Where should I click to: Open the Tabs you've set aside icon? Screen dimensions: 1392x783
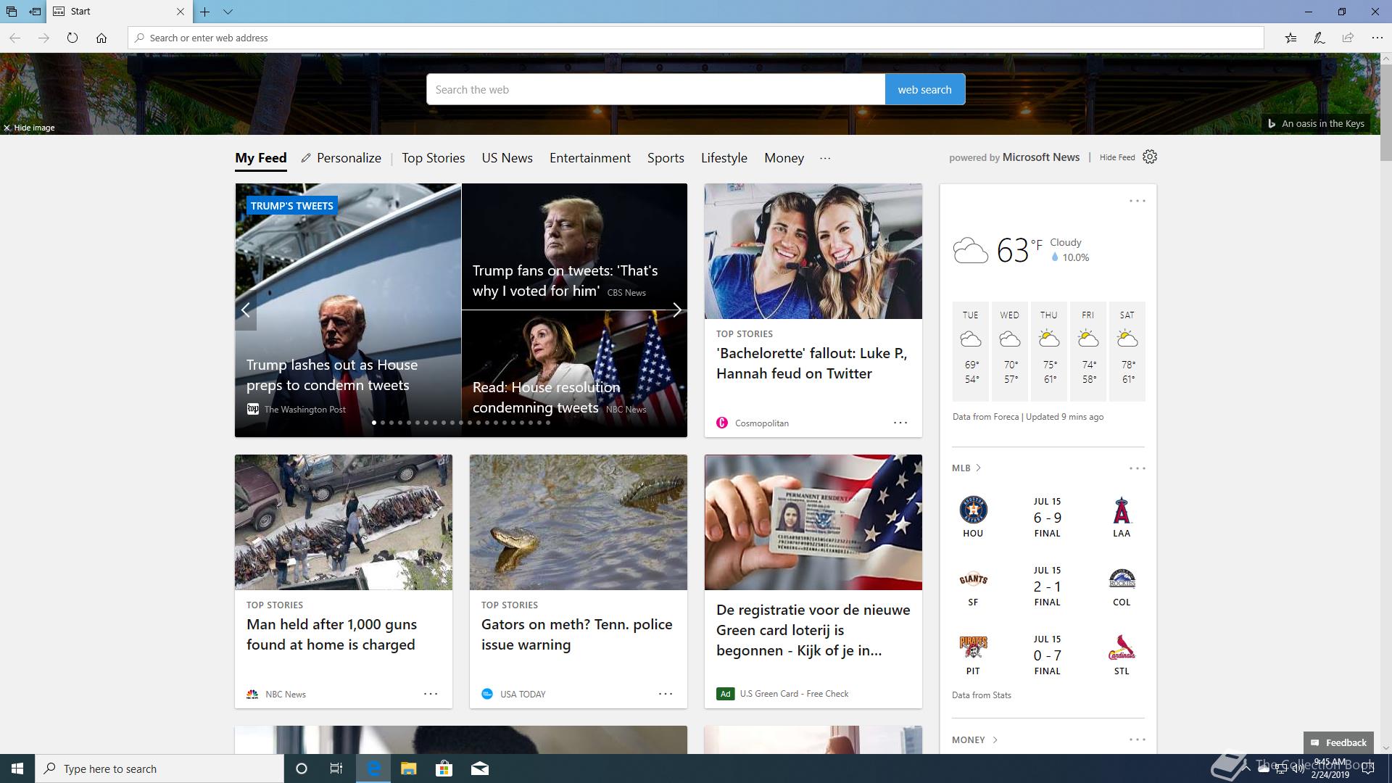[x=11, y=12]
